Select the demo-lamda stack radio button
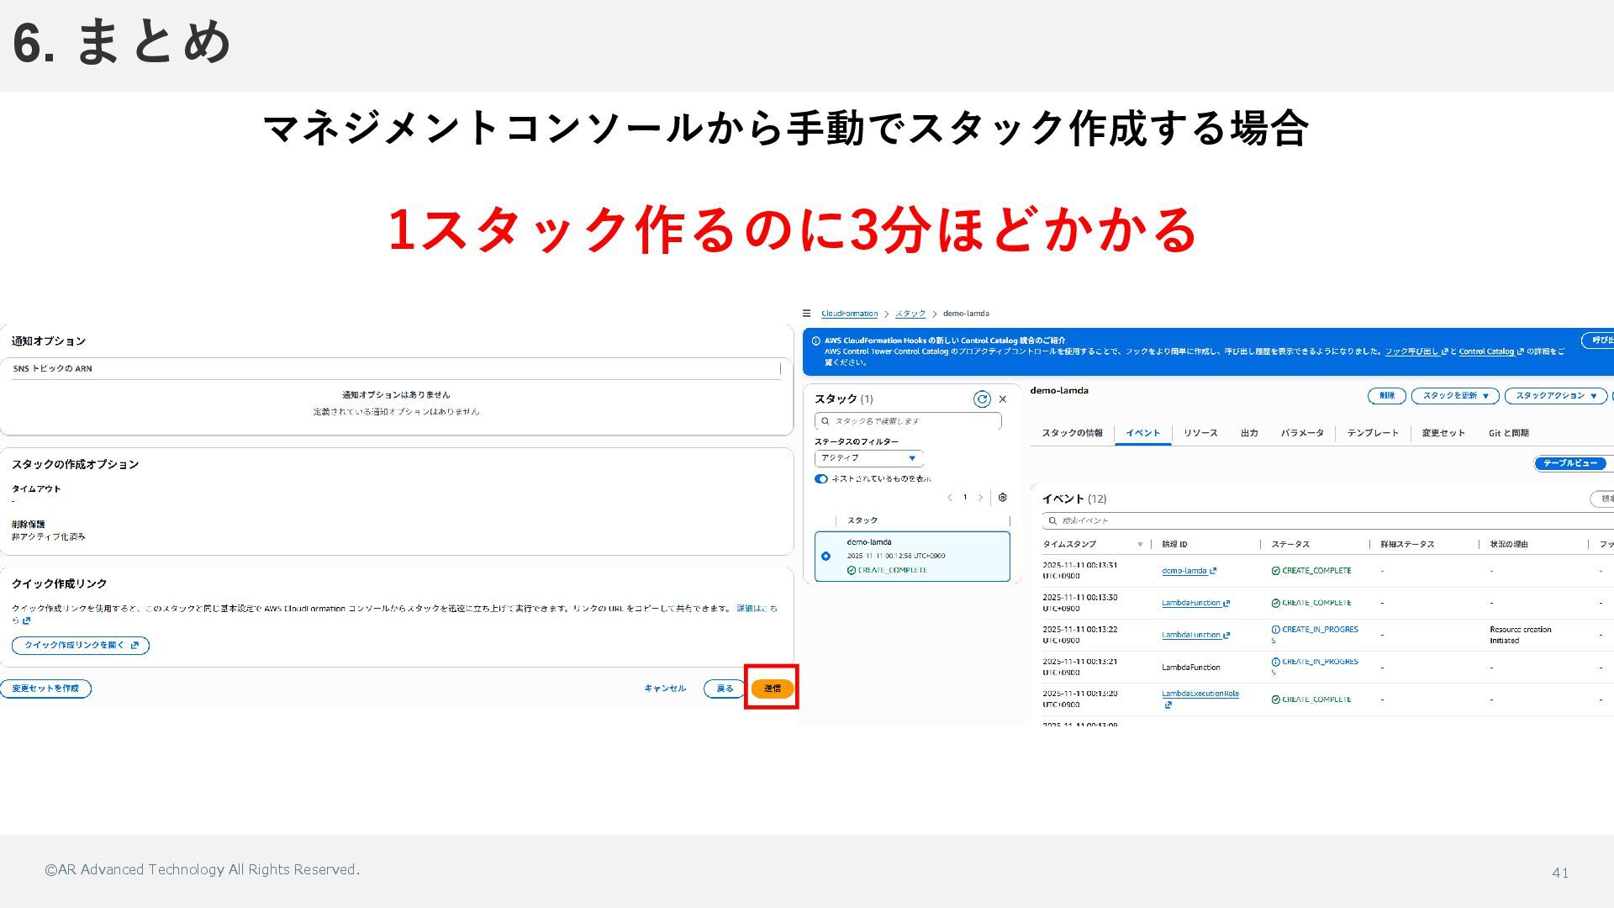 pos(825,557)
